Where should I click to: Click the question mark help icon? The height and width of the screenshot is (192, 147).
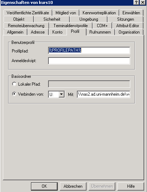(137, 2)
